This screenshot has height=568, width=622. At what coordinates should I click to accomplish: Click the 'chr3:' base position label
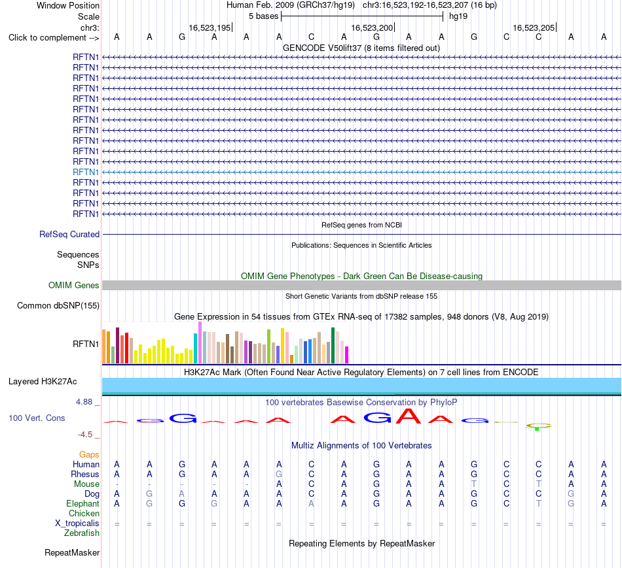(90, 27)
